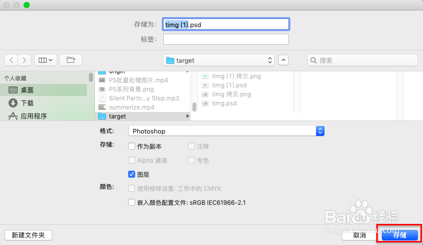
Task: Select timg (1).psd in the list
Action: coord(229,85)
